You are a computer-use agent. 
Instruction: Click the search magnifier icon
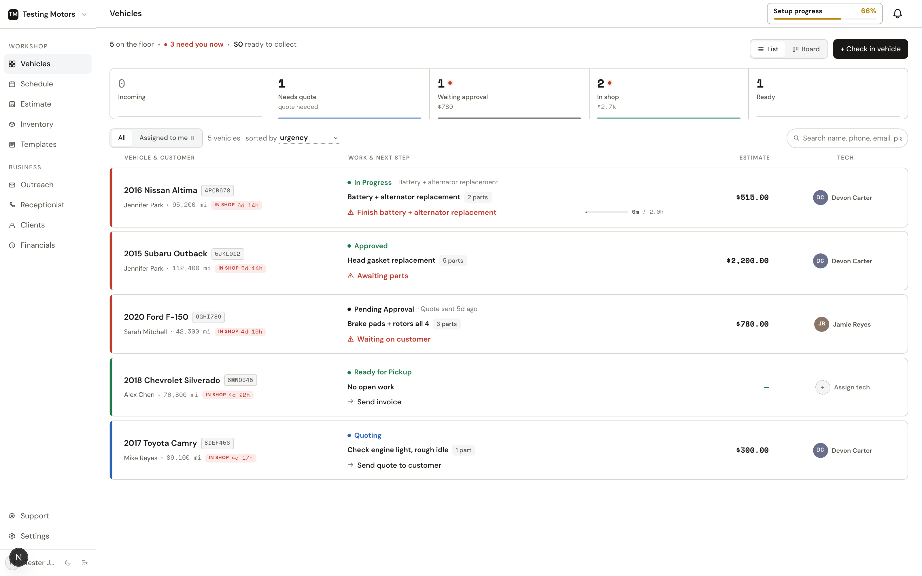(x=796, y=138)
